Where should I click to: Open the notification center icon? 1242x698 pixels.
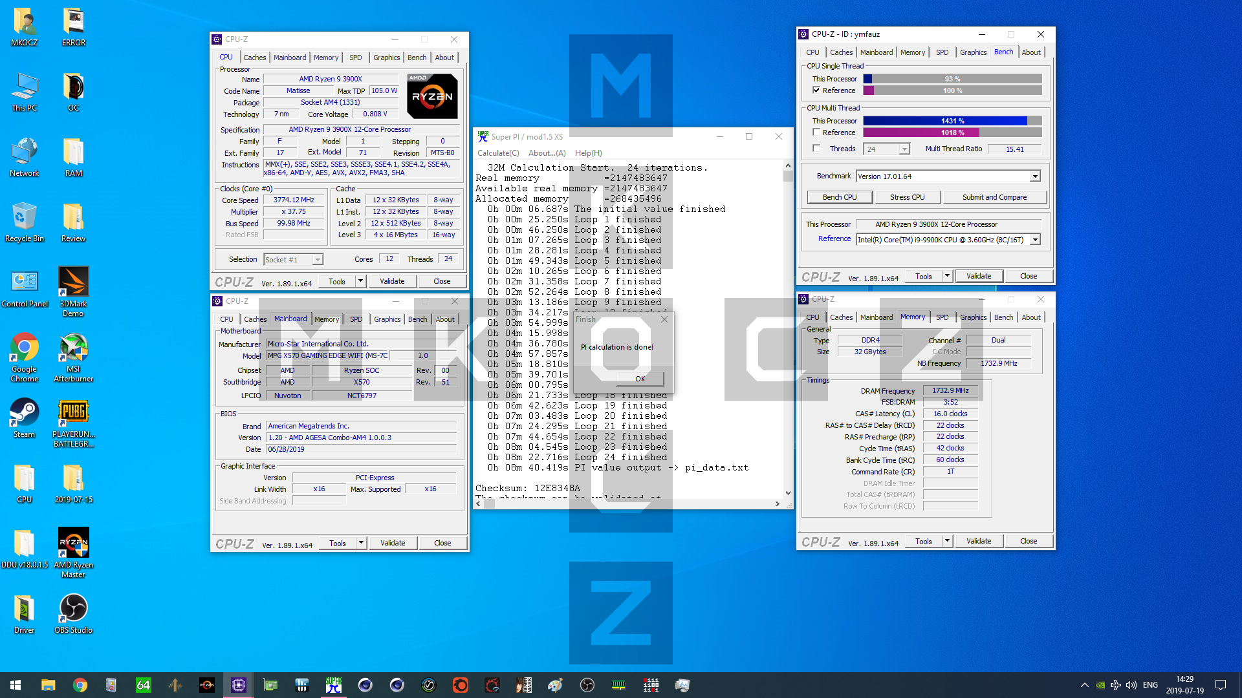coord(1221,685)
